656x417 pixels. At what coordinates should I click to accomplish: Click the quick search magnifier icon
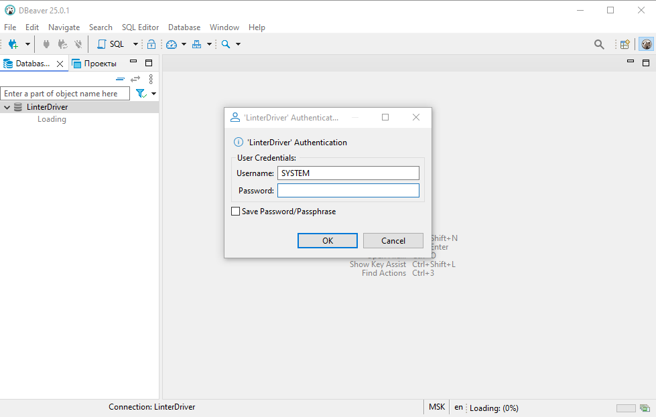(x=598, y=44)
